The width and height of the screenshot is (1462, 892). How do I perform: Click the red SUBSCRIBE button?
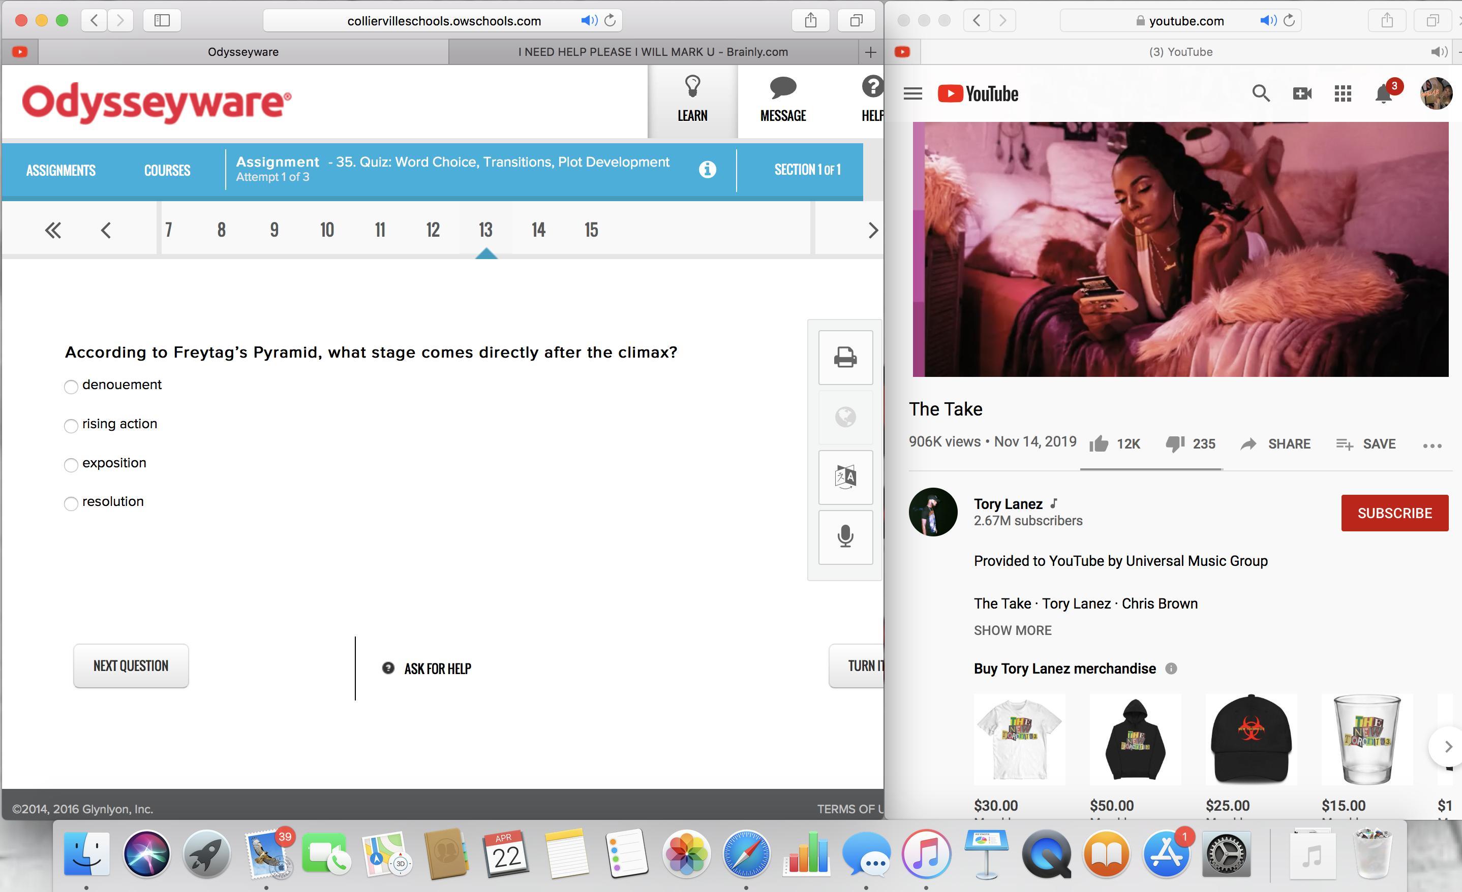[x=1394, y=513]
